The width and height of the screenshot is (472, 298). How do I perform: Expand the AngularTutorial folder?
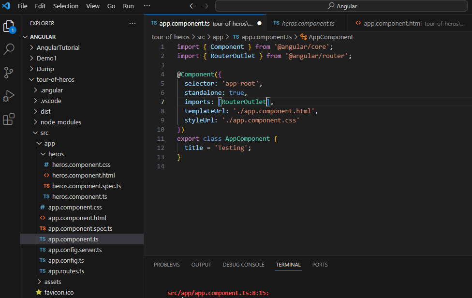coord(58,47)
